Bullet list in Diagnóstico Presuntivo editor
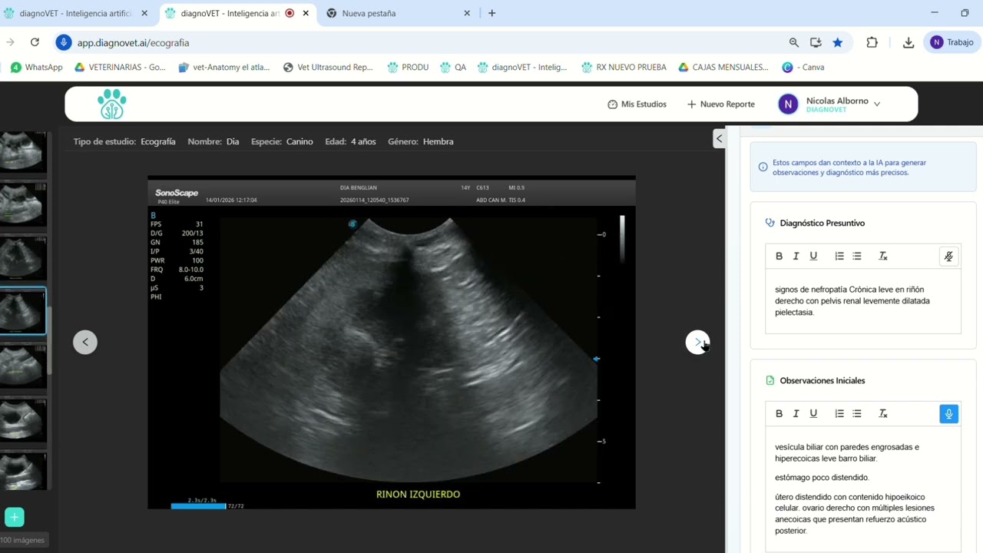Viewport: 983px width, 553px height. (x=857, y=256)
